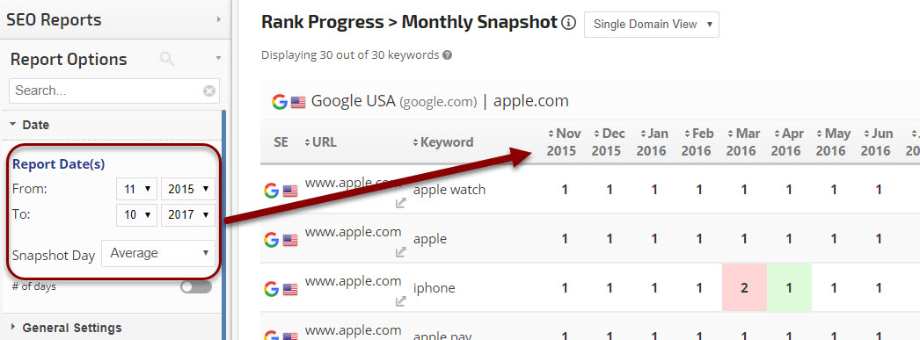The image size is (920, 340).
Task: Open the external link icon for apple watch
Action: (x=401, y=203)
